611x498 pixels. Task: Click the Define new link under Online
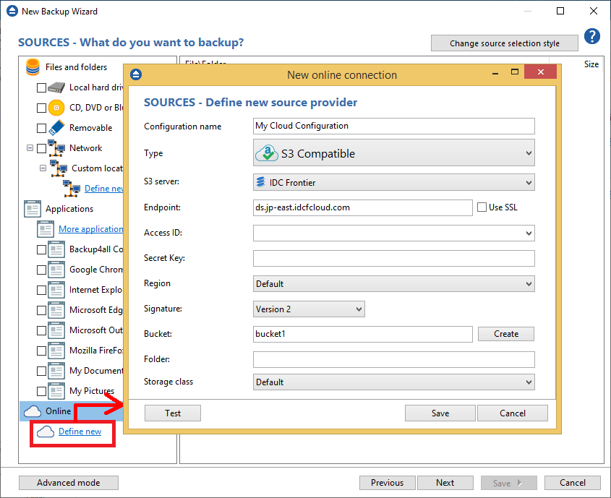coord(80,432)
